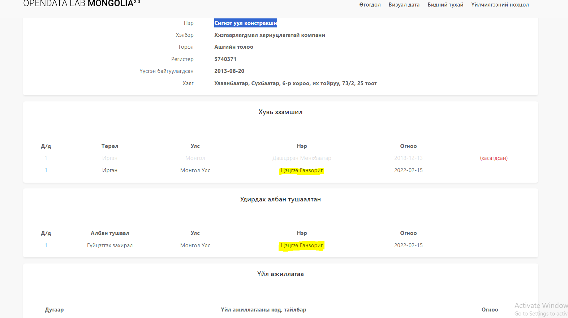Click the OPENDATA LAB MONGOLIA logo
Viewport: 568px width, 318px height.
81,4
